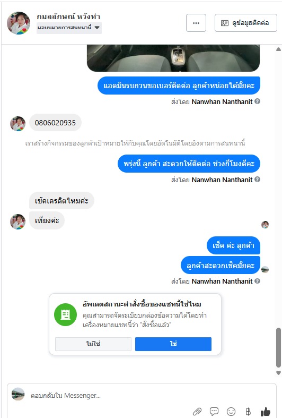
Task: Click the baht payment request icon
Action: [248, 411]
